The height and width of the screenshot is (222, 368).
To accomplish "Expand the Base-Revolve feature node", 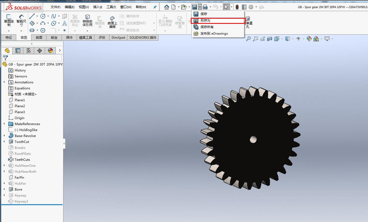I will pyautogui.click(x=4, y=136).
